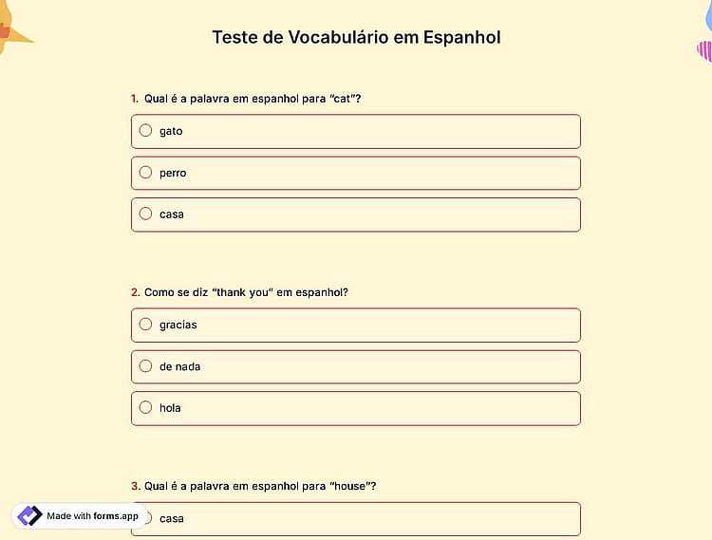
Task: Click question 2 text about 'thank you'
Action: tap(246, 292)
